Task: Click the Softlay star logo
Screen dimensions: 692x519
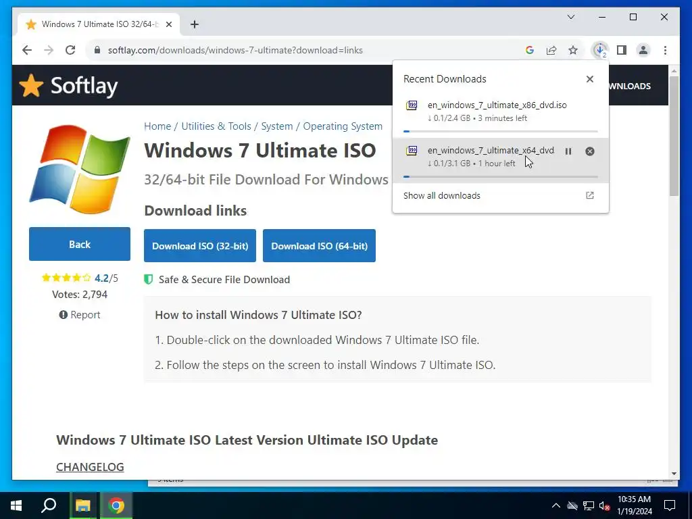Action: [x=31, y=85]
